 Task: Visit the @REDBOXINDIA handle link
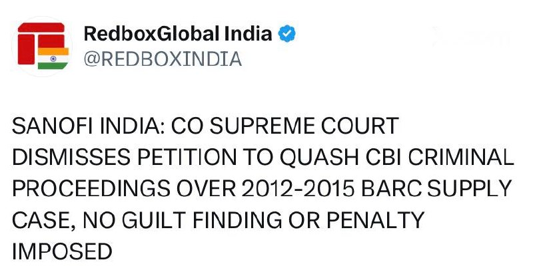click(x=163, y=59)
